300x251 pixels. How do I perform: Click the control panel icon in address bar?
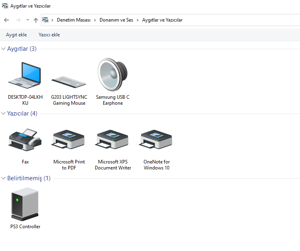(x=45, y=20)
